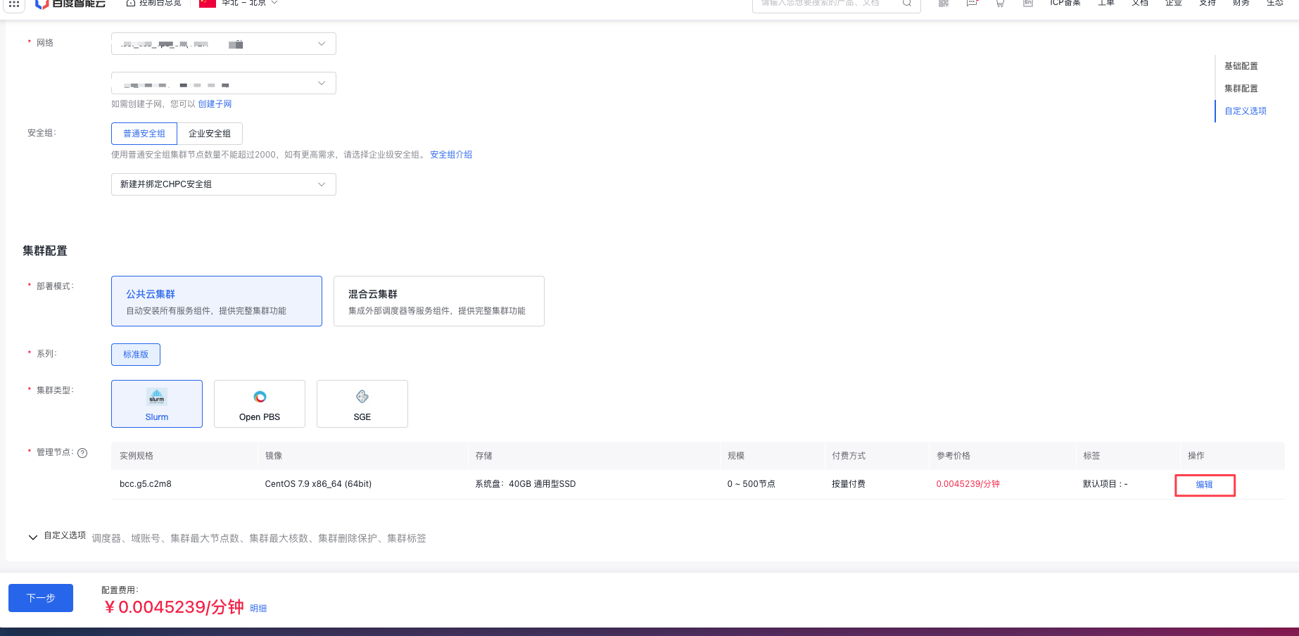Open 工单 menu in header
This screenshot has width=1299, height=636.
click(1106, 4)
